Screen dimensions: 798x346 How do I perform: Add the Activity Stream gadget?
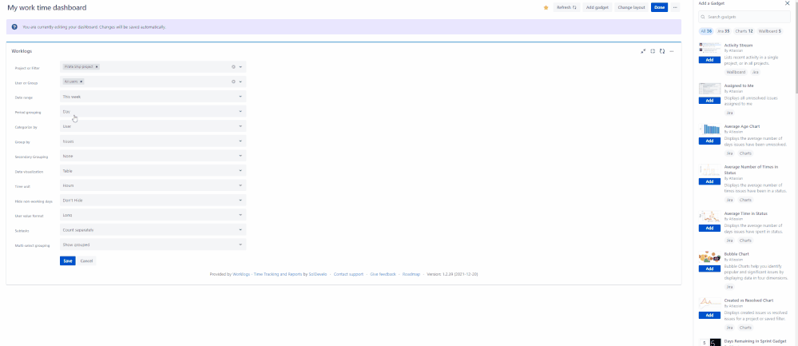point(709,60)
